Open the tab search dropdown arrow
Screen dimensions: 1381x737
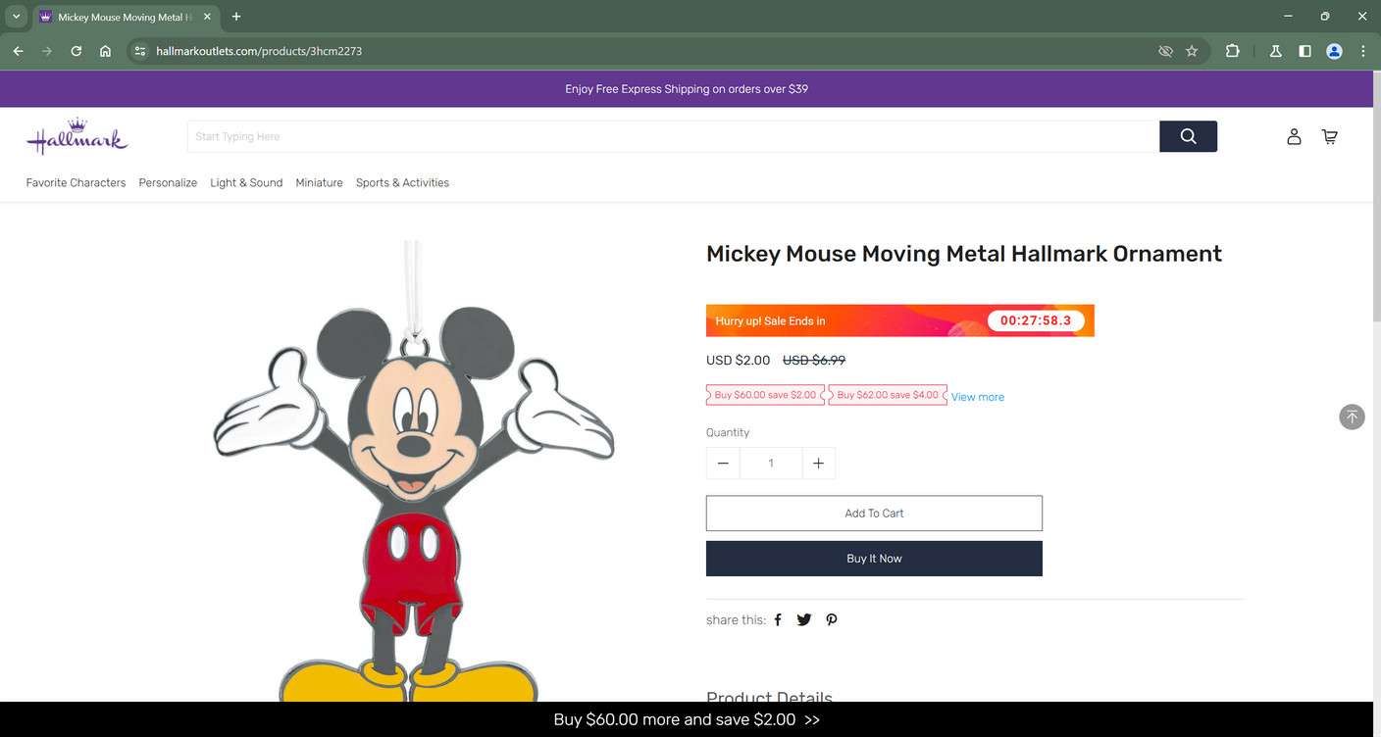(x=16, y=16)
